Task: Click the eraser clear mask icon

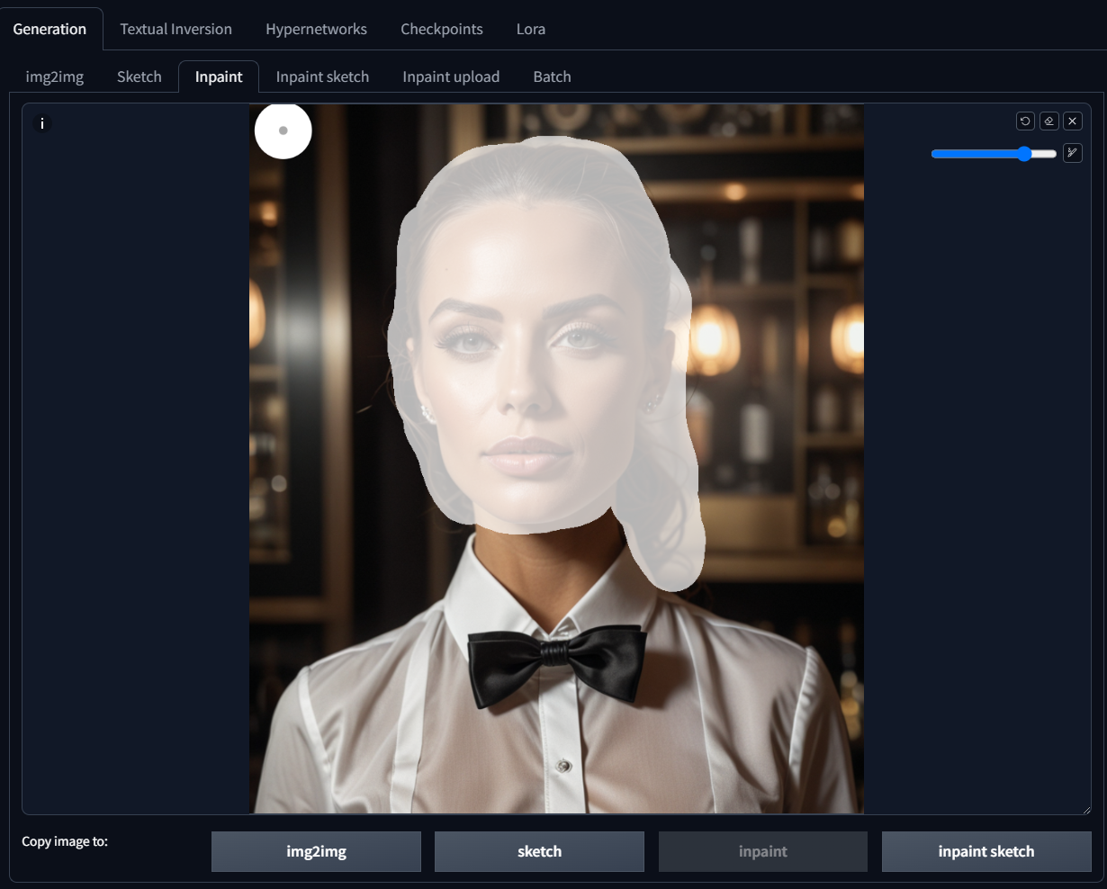Action: pos(1048,121)
